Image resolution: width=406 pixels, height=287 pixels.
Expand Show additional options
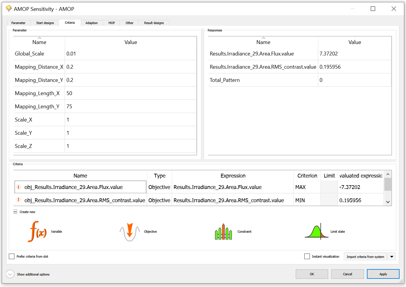(x=10, y=274)
